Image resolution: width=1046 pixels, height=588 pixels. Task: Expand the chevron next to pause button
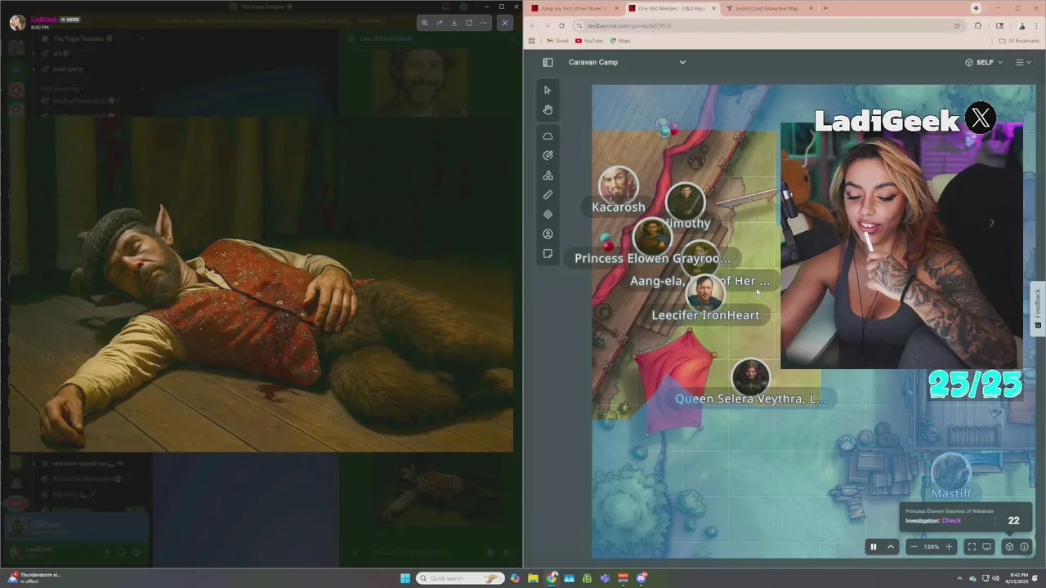pyautogui.click(x=891, y=547)
